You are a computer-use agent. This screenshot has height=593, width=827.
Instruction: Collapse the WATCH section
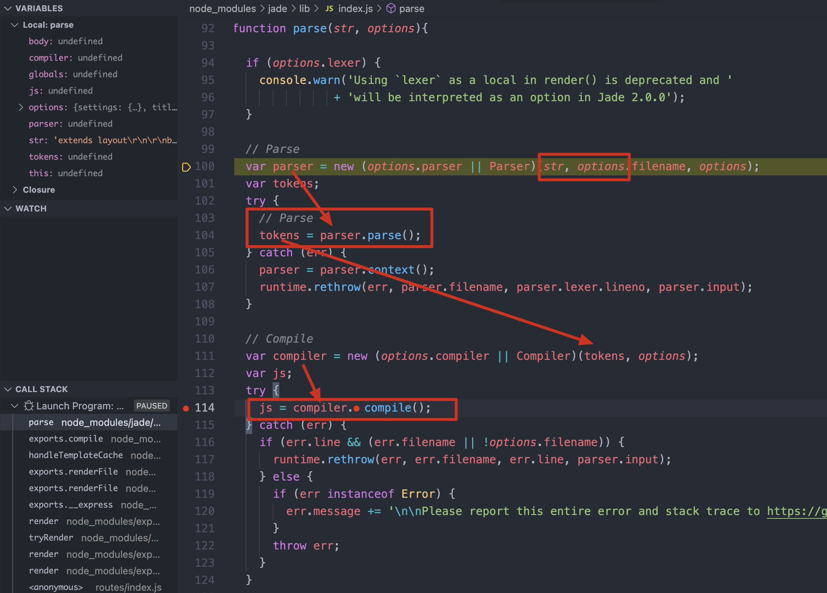[8, 208]
